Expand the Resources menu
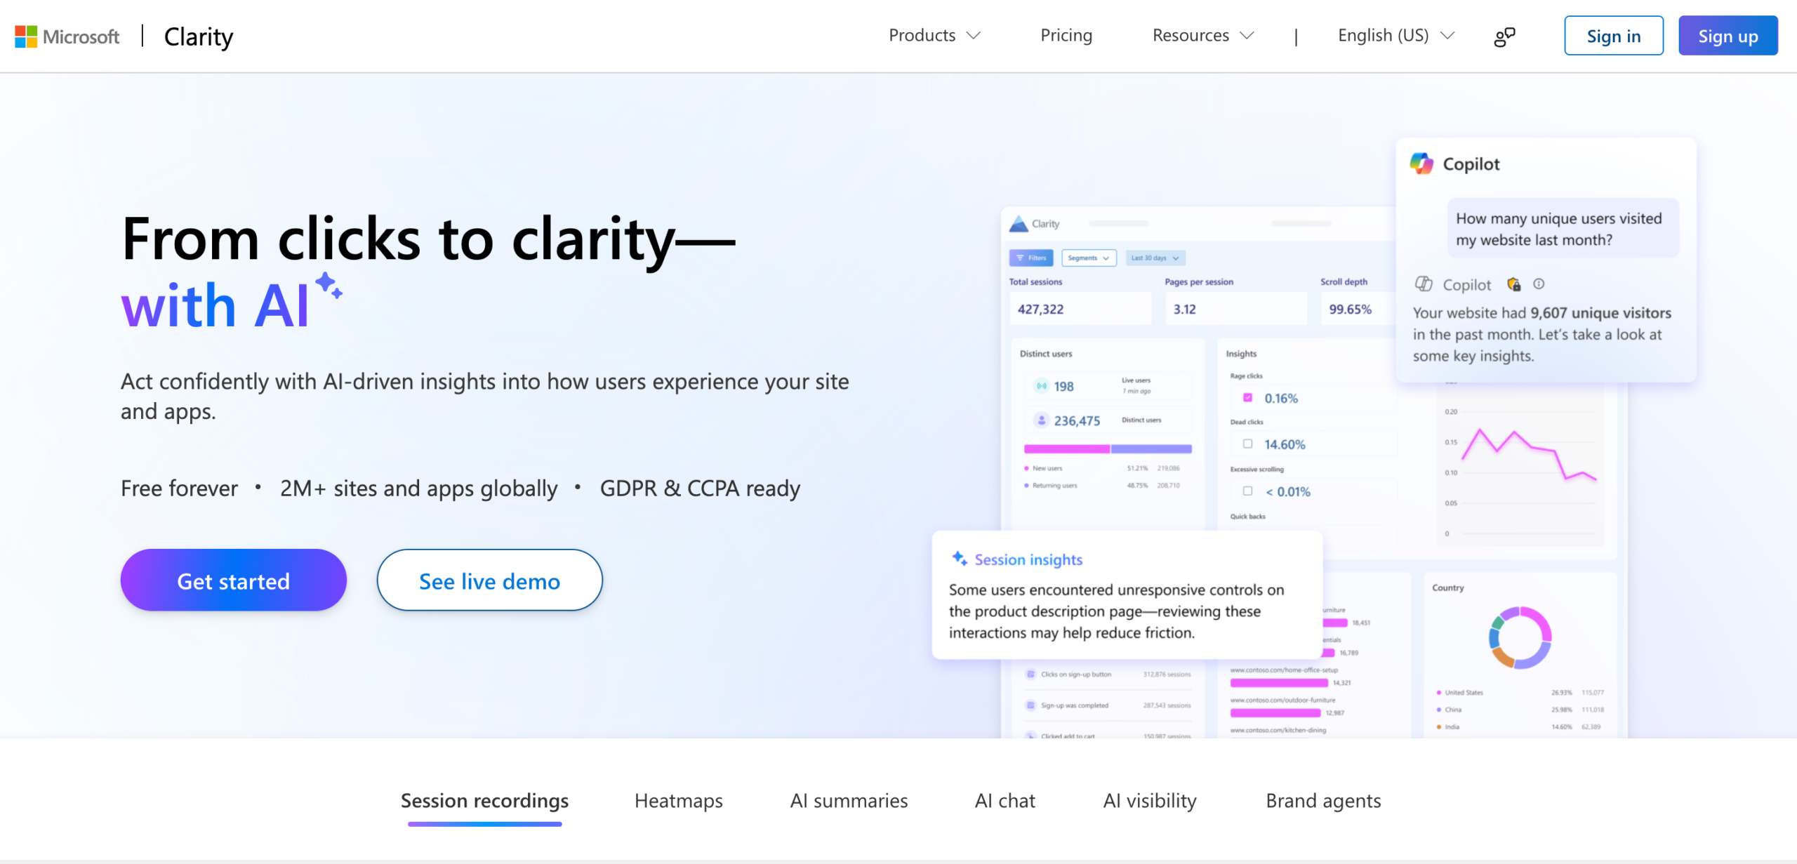Image resolution: width=1797 pixels, height=864 pixels. pos(1202,35)
